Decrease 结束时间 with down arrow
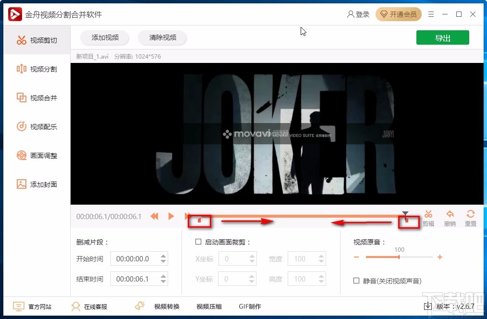 tap(163, 282)
